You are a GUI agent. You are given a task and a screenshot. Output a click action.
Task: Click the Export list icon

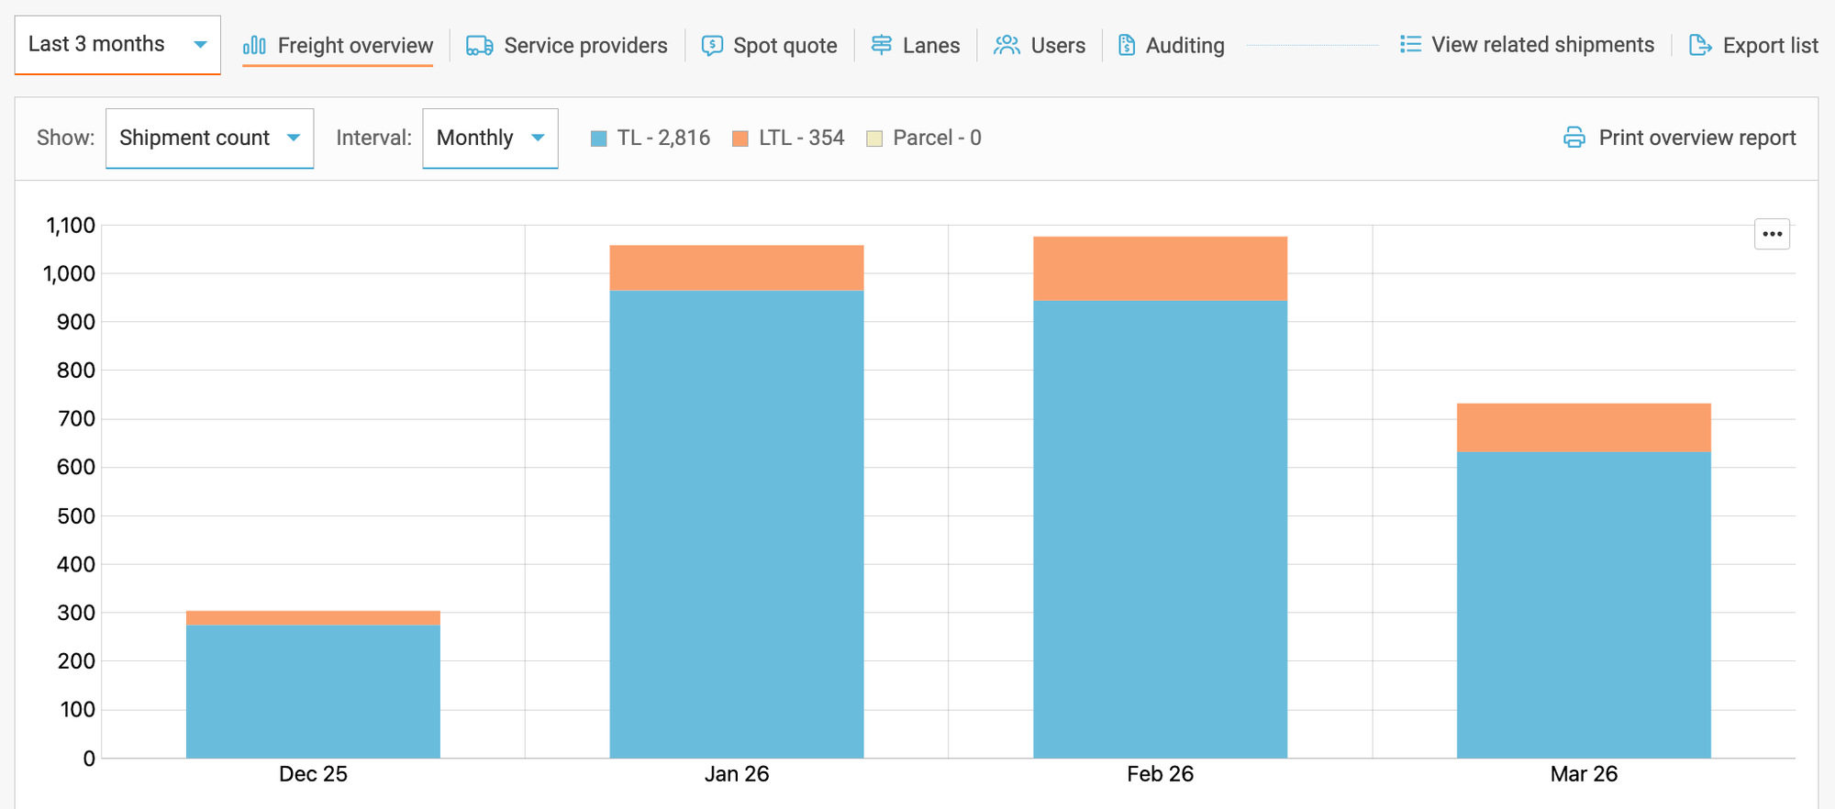click(1700, 45)
